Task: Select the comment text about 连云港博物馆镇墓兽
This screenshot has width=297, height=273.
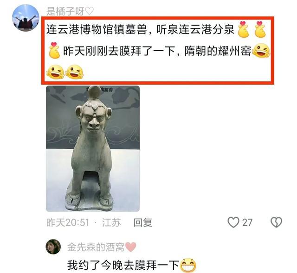Action: click(158, 51)
